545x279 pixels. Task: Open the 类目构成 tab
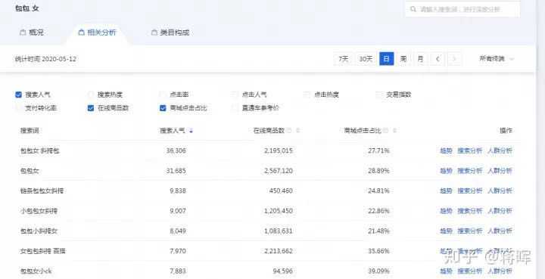(170, 33)
